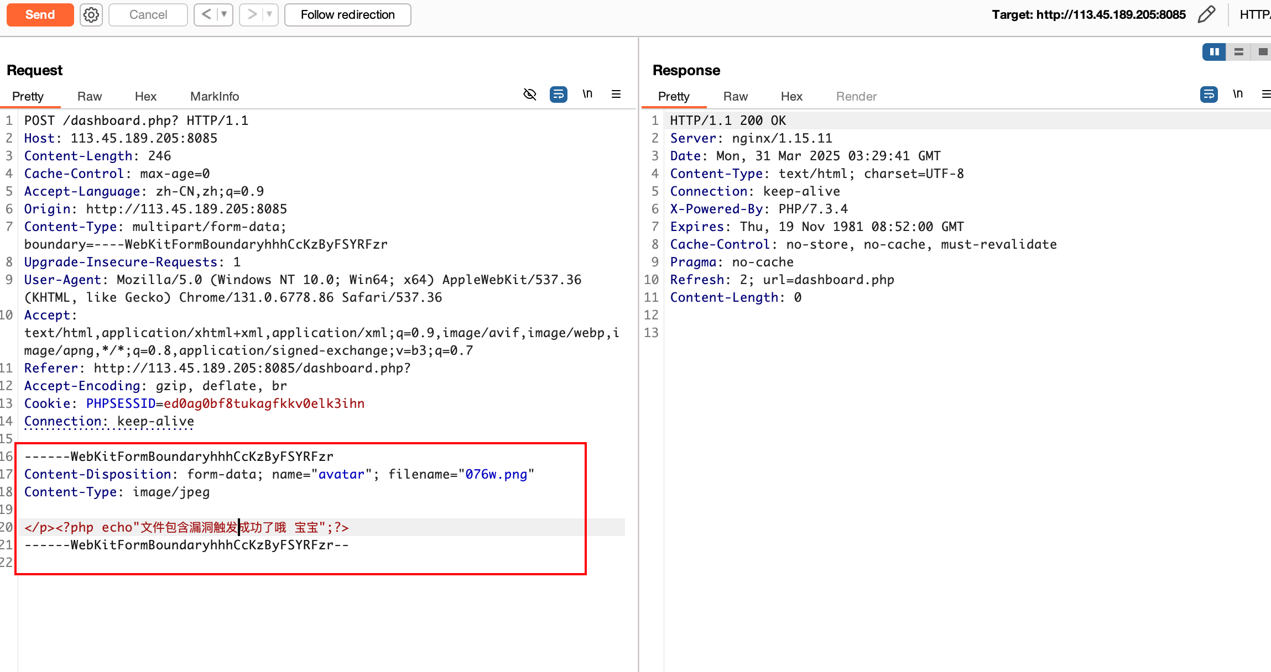Select the side-by-side layout icon
Image resolution: width=1271 pixels, height=672 pixels.
1214,52
